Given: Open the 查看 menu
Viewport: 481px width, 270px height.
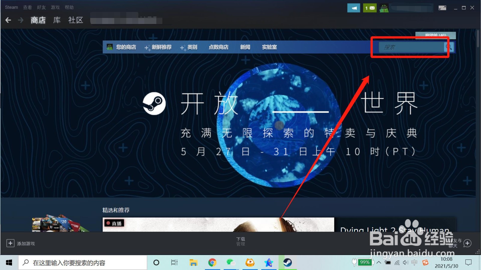Looking at the screenshot, I should (x=27, y=7).
